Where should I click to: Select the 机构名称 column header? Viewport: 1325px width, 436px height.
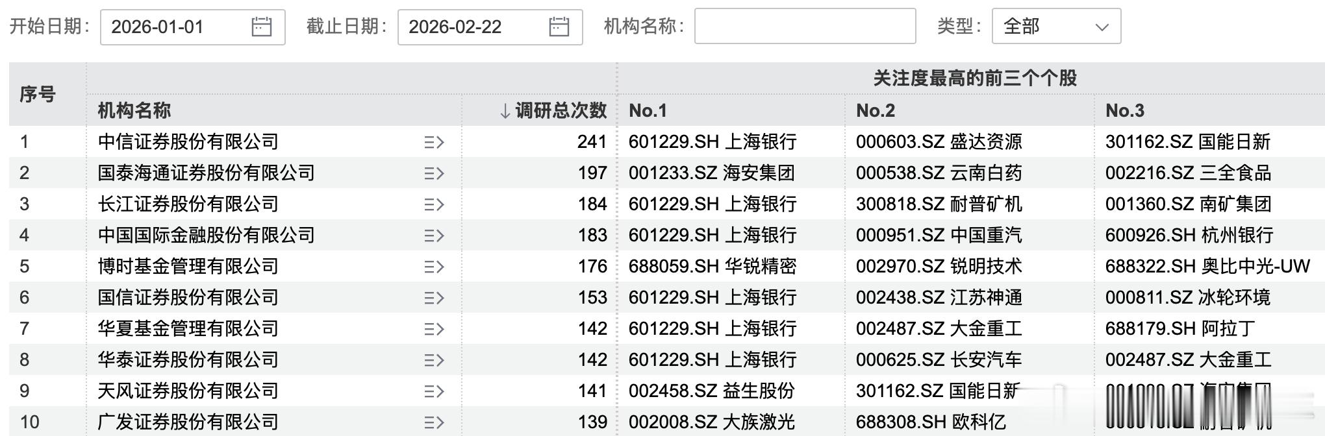pos(134,110)
